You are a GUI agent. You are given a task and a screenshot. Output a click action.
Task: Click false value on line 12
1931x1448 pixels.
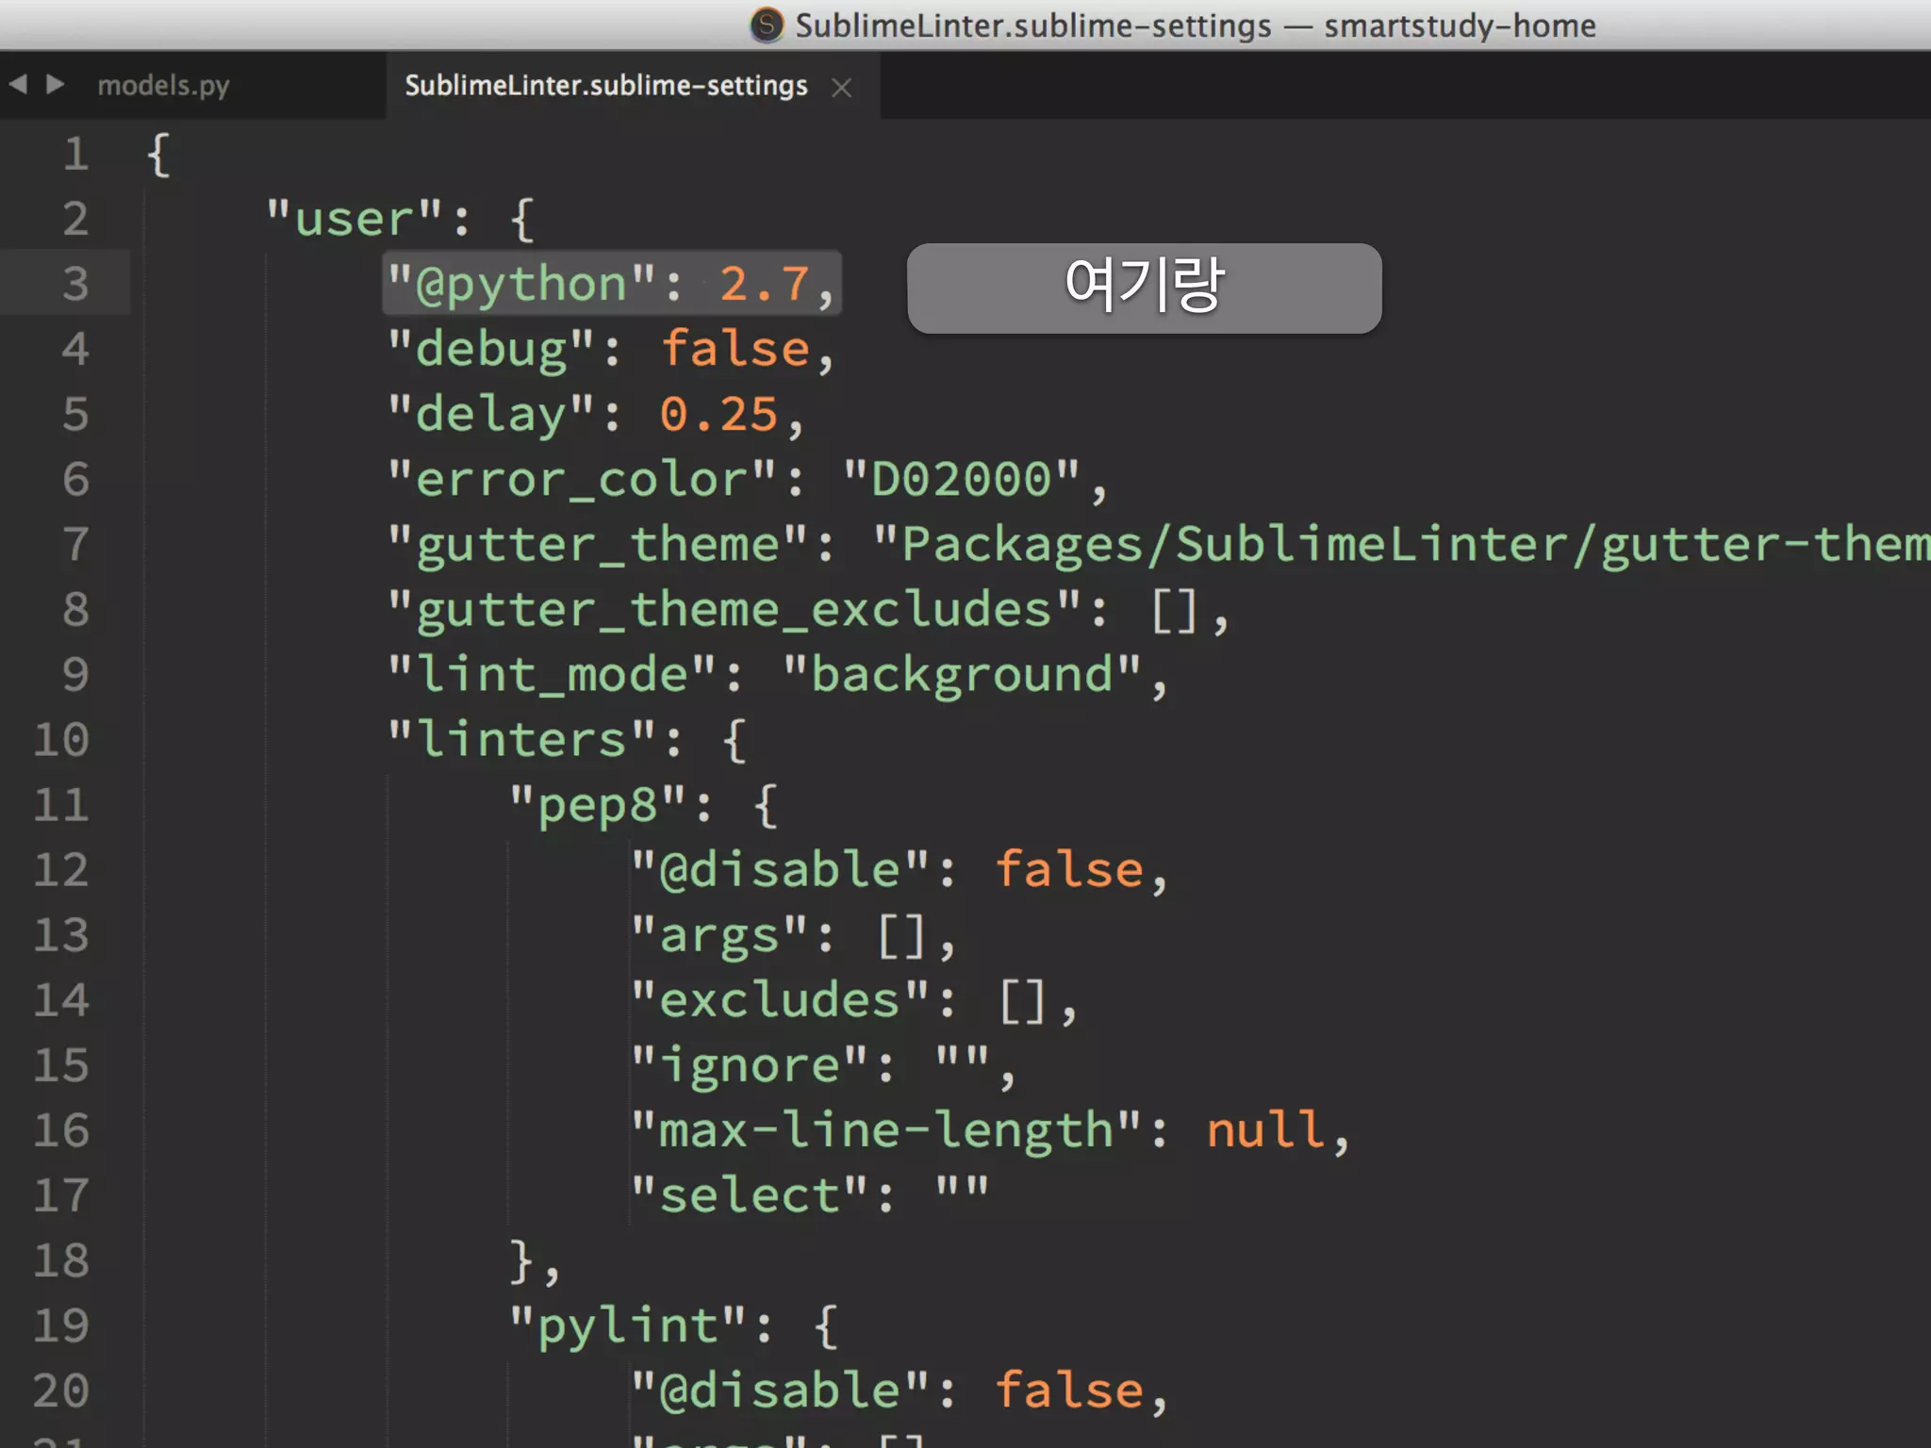pyautogui.click(x=1069, y=869)
